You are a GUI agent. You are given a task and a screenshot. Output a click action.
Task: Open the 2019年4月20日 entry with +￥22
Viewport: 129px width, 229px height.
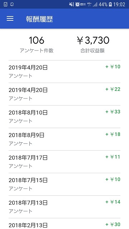pos(64,94)
